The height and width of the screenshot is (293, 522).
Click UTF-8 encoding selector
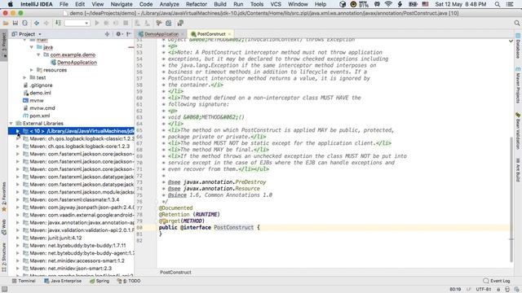484,290
